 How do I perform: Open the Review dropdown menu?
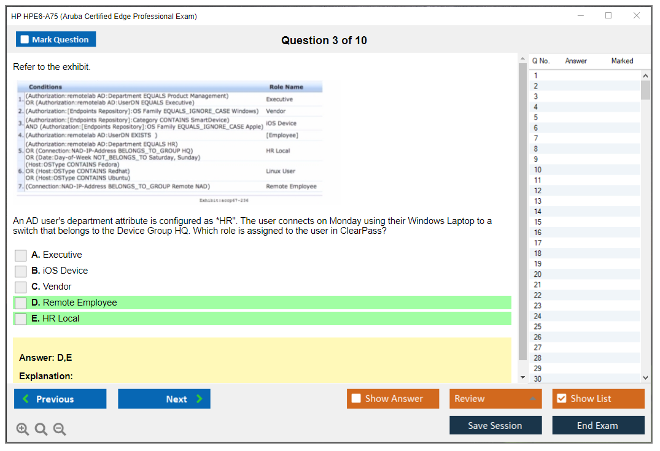495,399
